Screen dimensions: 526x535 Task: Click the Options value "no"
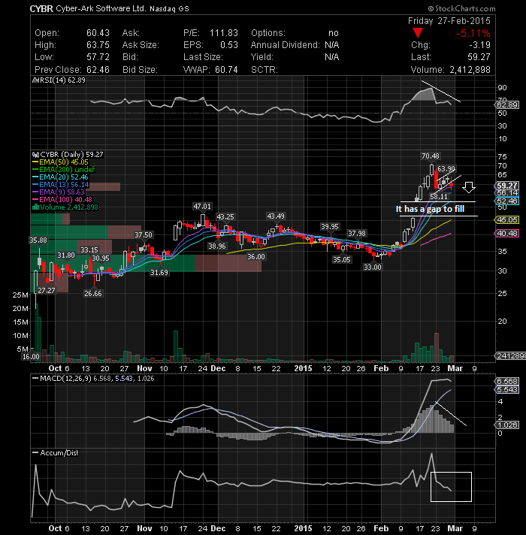point(334,33)
